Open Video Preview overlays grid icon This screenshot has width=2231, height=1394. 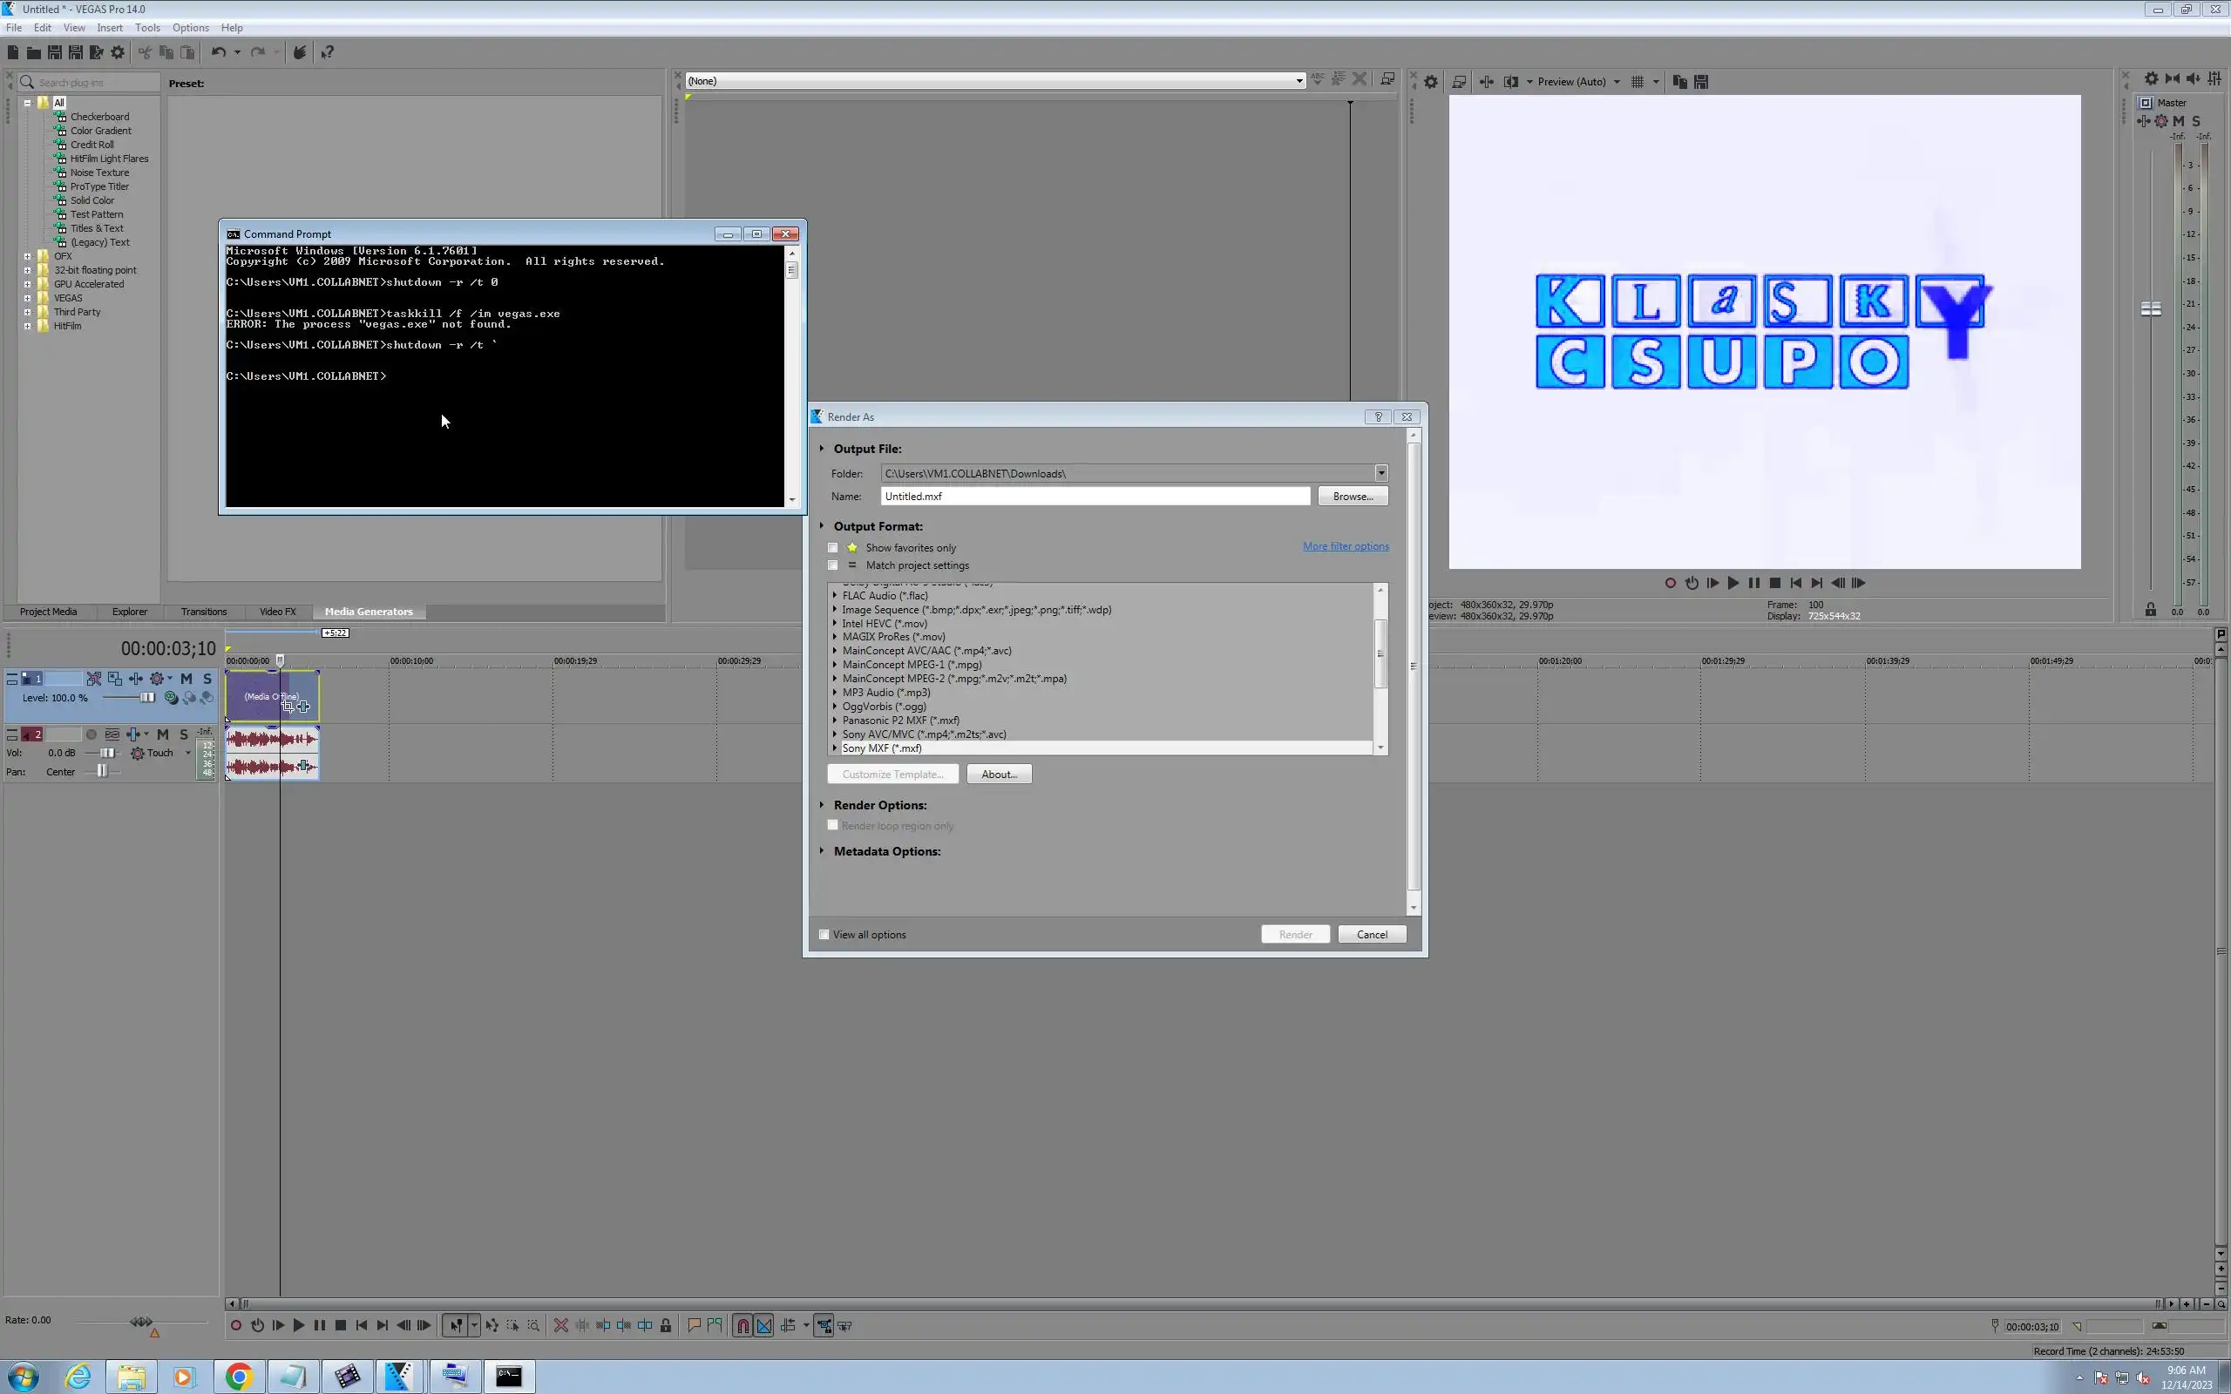click(x=1638, y=82)
